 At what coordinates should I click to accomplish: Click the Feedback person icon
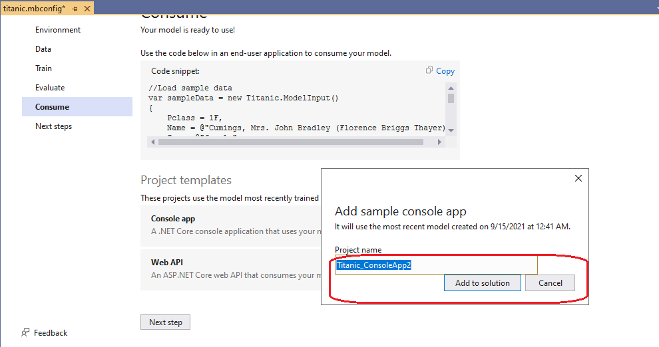pyautogui.click(x=25, y=333)
